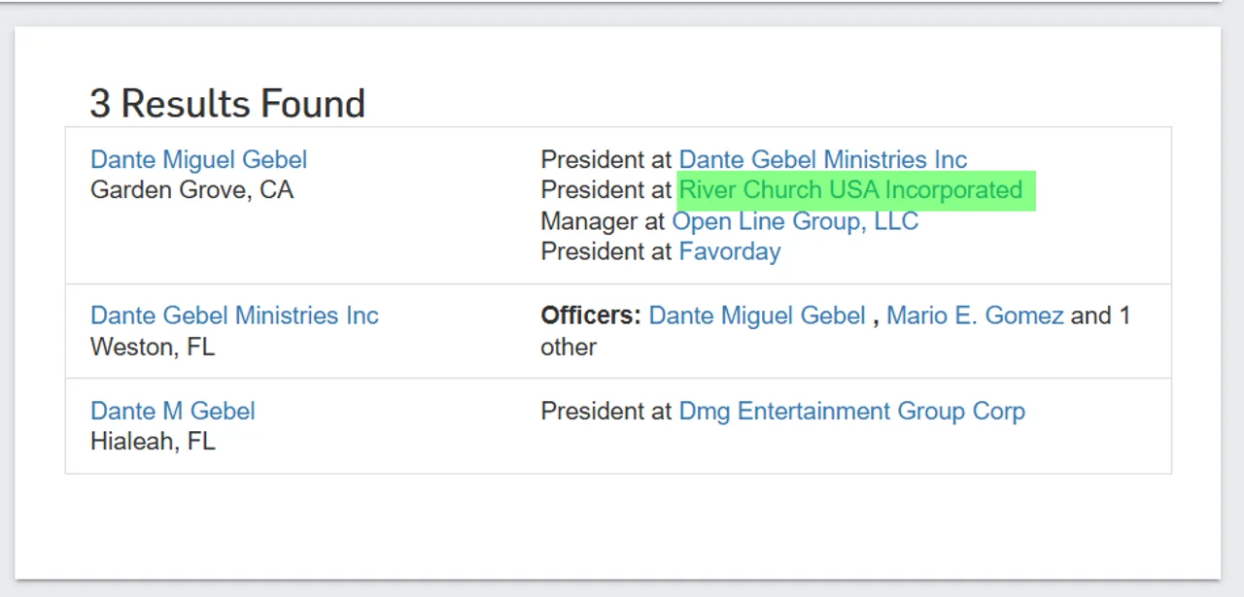Select Dante Miguel Gebel in the Officers list
Image resolution: width=1244 pixels, height=597 pixels.
click(756, 316)
